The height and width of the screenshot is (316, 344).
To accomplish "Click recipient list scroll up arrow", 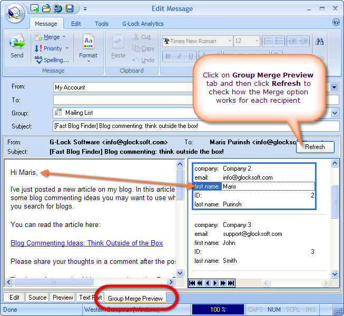I will [x=335, y=163].
